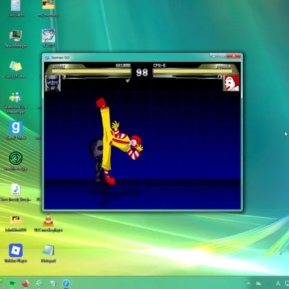Expand the hidden system tray icons
Screen dimensions: 289x289
coord(249,283)
